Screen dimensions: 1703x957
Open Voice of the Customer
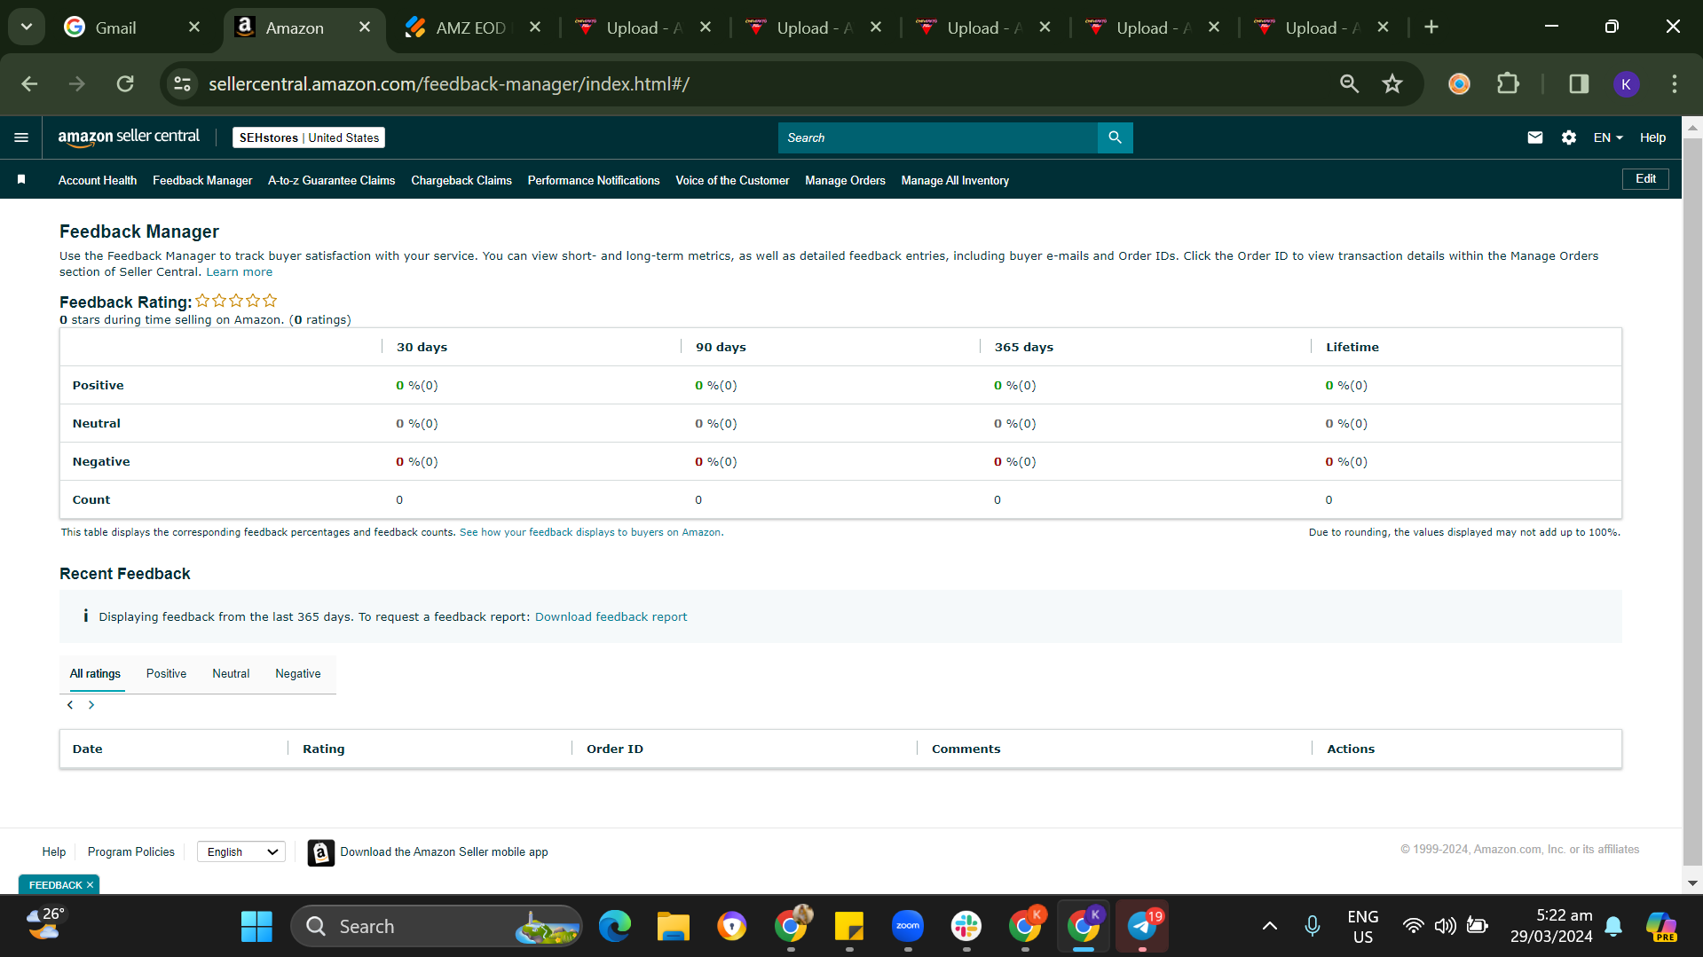(x=732, y=180)
